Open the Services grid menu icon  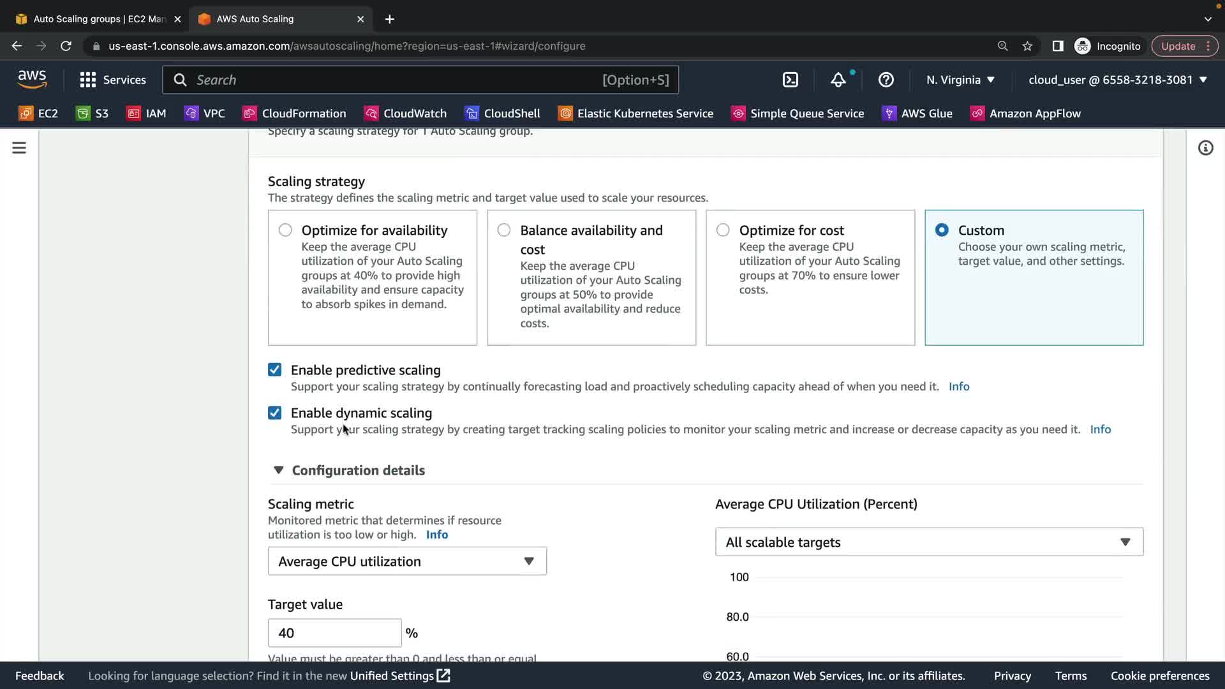tap(87, 80)
